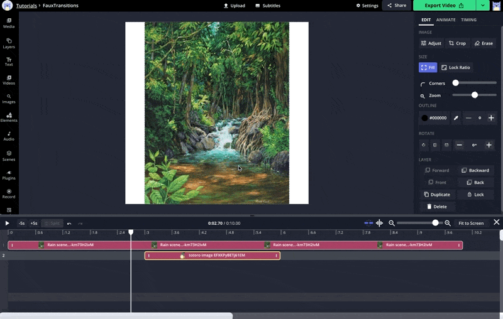503x319 pixels.
Task: Click the black #000000 outline color swatch
Action: tap(424, 118)
